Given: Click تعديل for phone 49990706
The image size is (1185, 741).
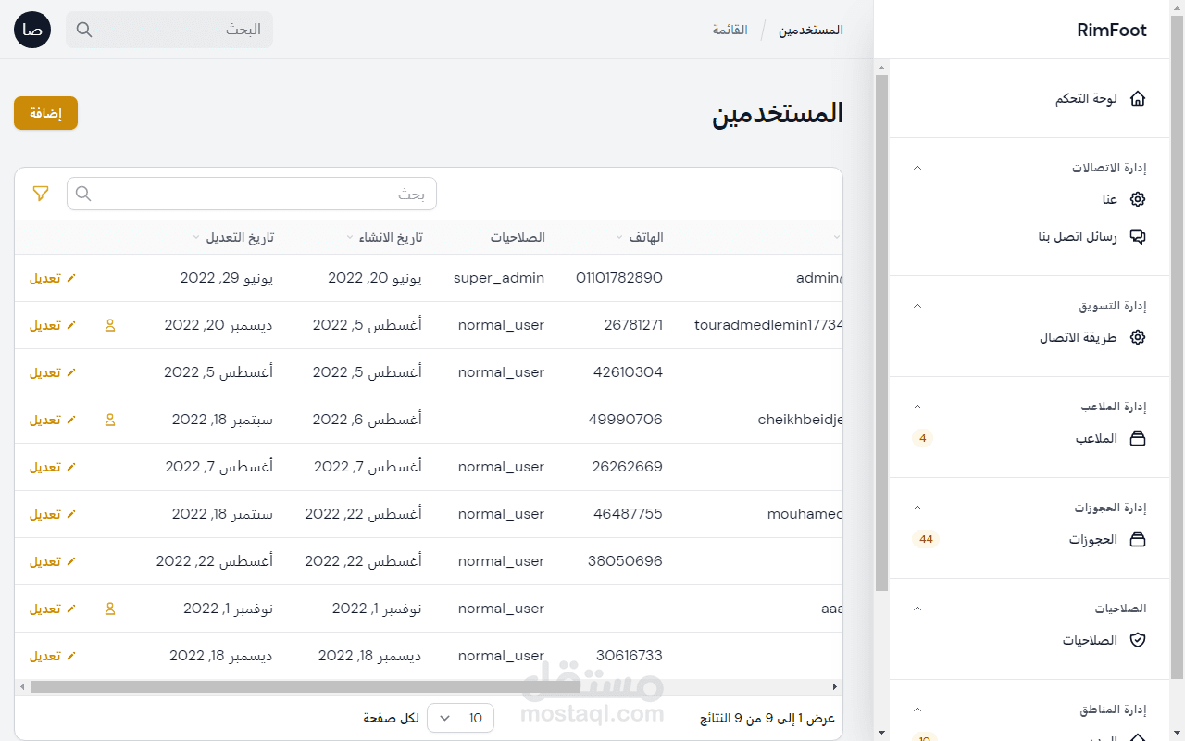Looking at the screenshot, I should (x=53, y=420).
